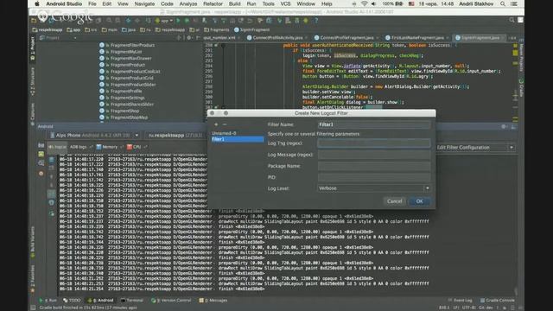Open the Run tool window button
Image resolution: width=553 pixels, height=311 pixels.
click(48, 301)
